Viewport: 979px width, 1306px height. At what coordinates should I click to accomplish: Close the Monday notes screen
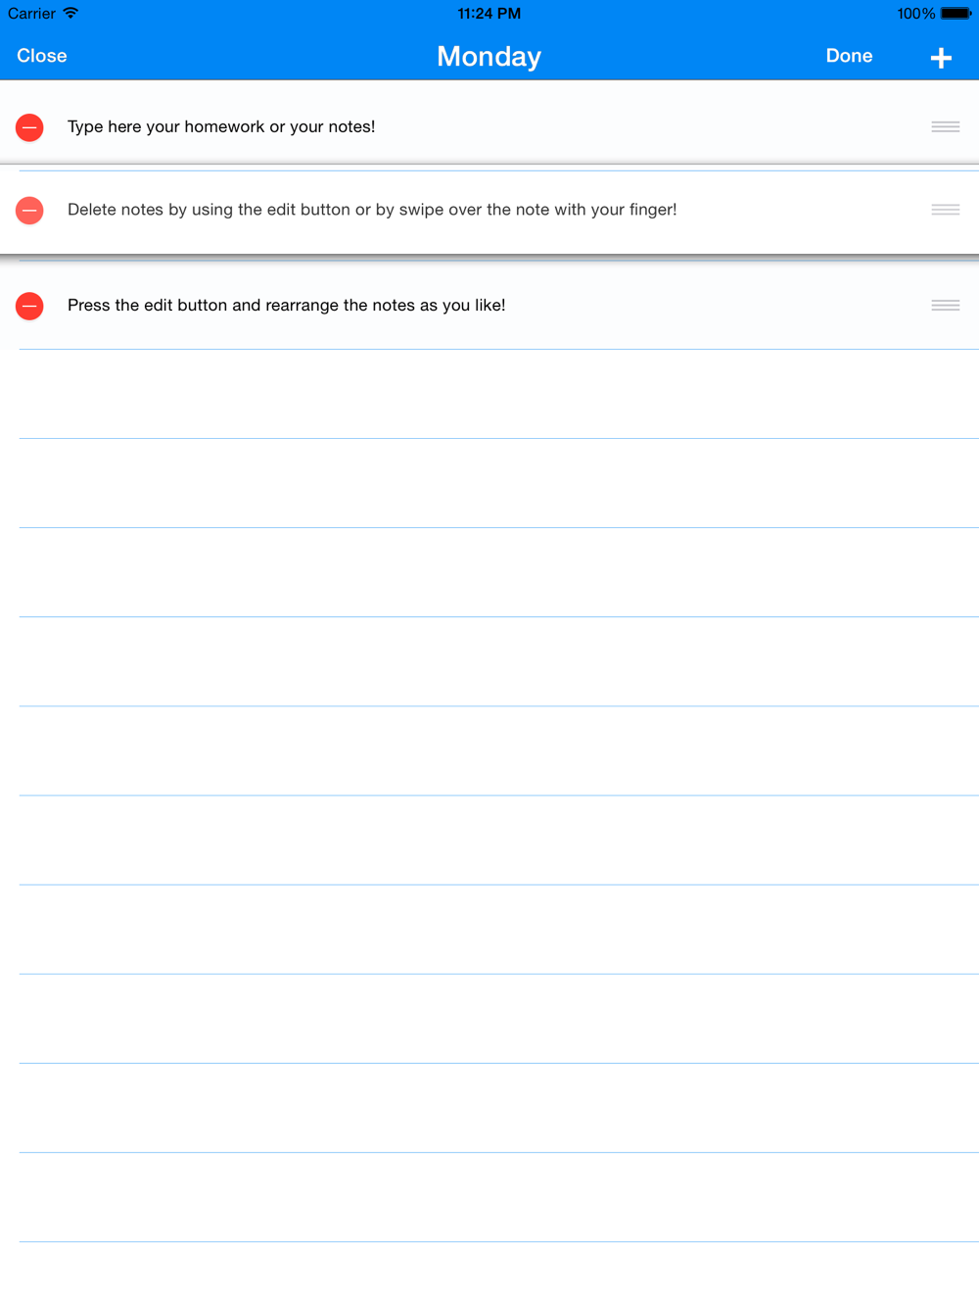42,56
